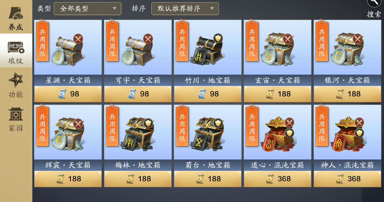Open the search magnifier icon

coord(374,3)
